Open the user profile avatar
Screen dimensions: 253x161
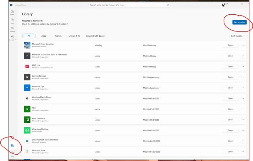[223, 5]
